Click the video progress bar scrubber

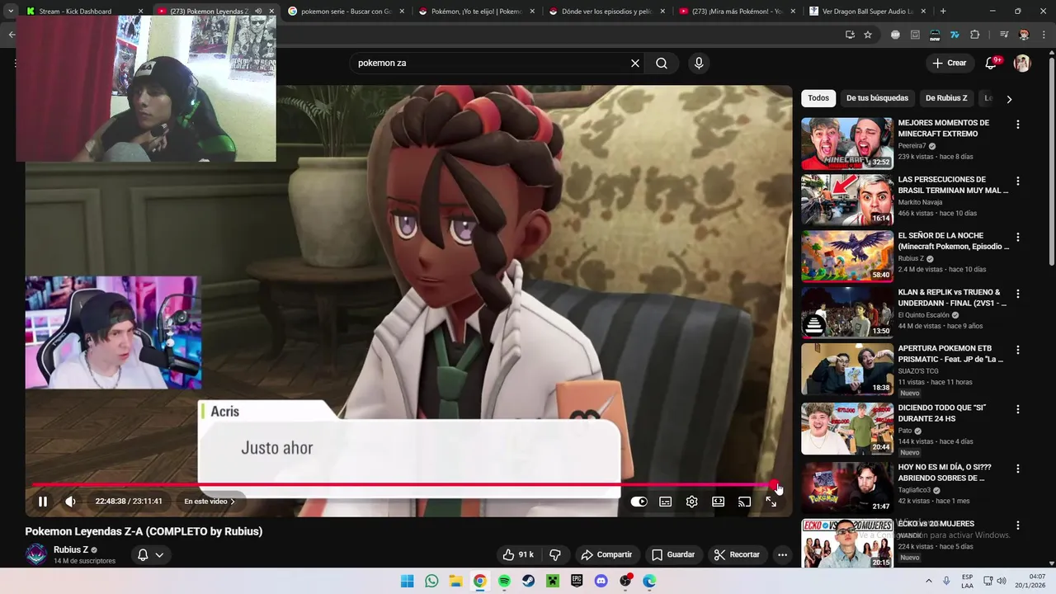[774, 485]
